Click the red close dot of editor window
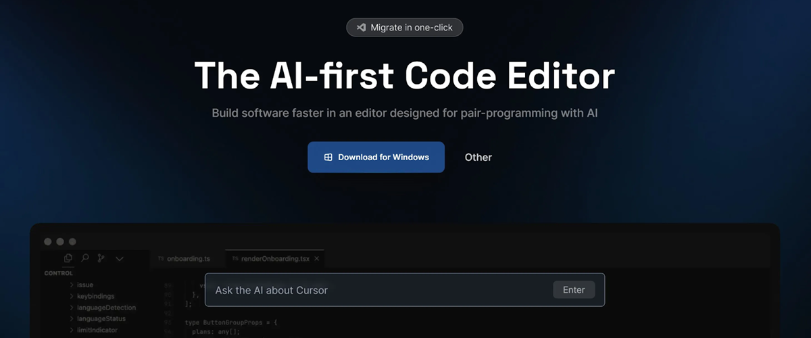Viewport: 811px width, 338px height. 47,241
